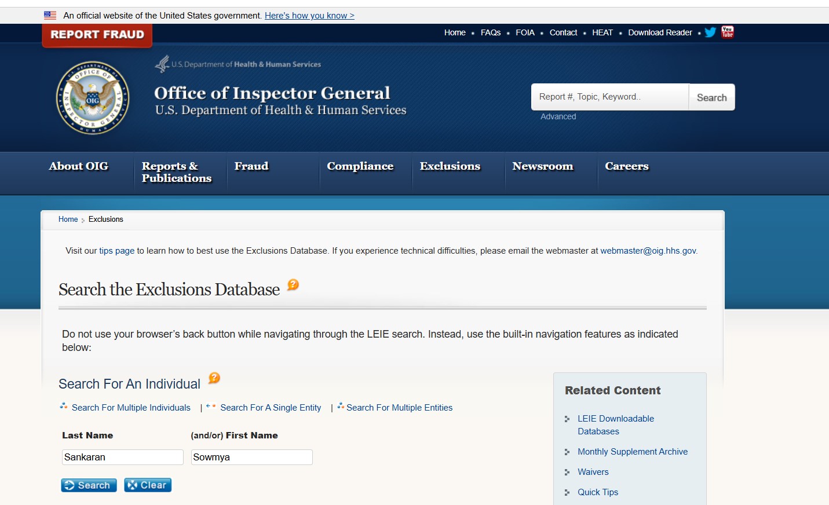Click the OIG seal logo
Screen dimensions: 829x505
[93, 98]
